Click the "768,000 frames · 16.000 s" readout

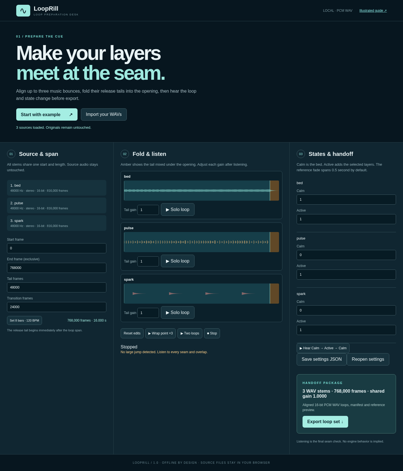coord(87,320)
